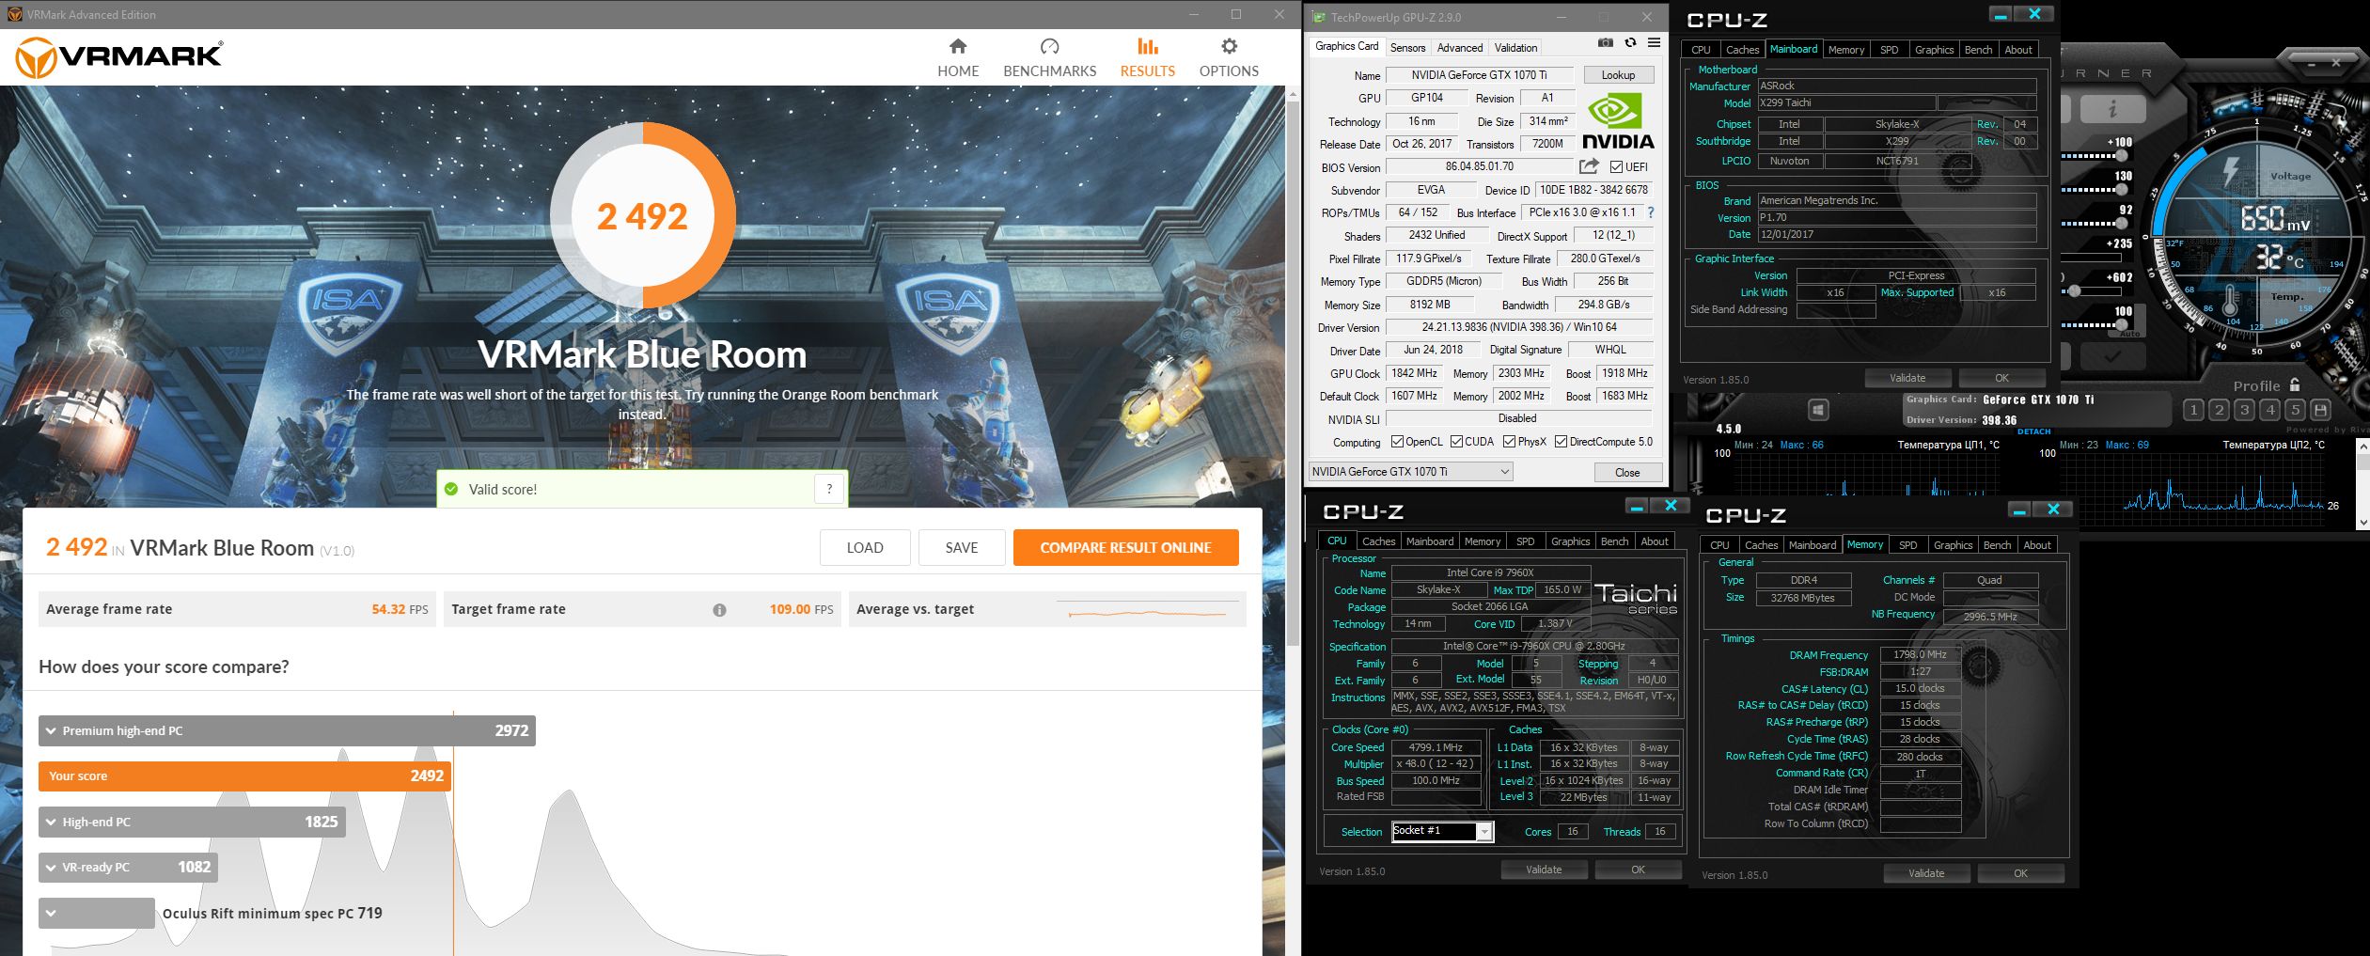Minimize the CPU-Z Mainboard window
2370x956 pixels.
[x=2000, y=15]
